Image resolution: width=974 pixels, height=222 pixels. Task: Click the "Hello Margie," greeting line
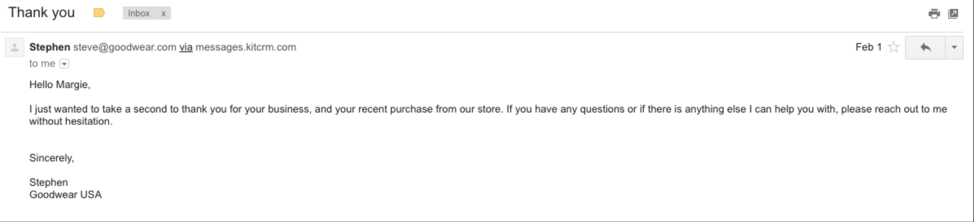click(60, 85)
